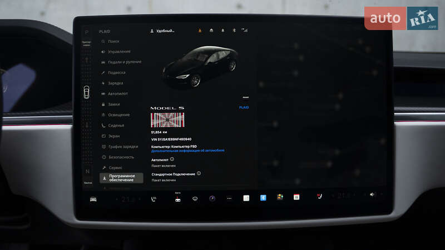This screenshot has width=445, height=250.
Task: Open the three-dots app launcher
Action: (x=229, y=198)
